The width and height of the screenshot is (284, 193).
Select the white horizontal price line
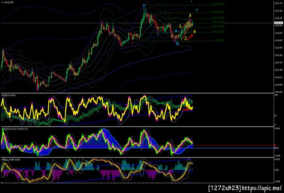[x=137, y=23]
